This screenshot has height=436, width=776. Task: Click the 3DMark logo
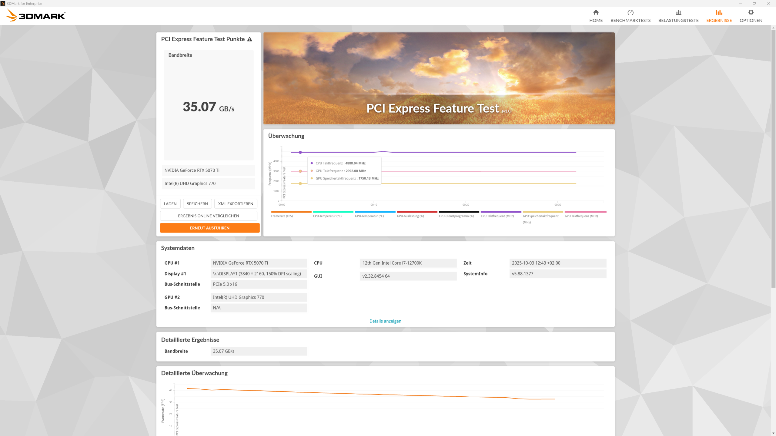pyautogui.click(x=36, y=15)
